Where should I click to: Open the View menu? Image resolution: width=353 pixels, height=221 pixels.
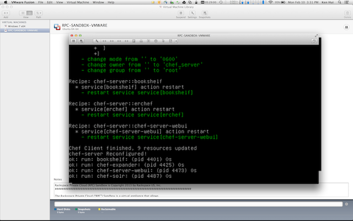(60, 2)
